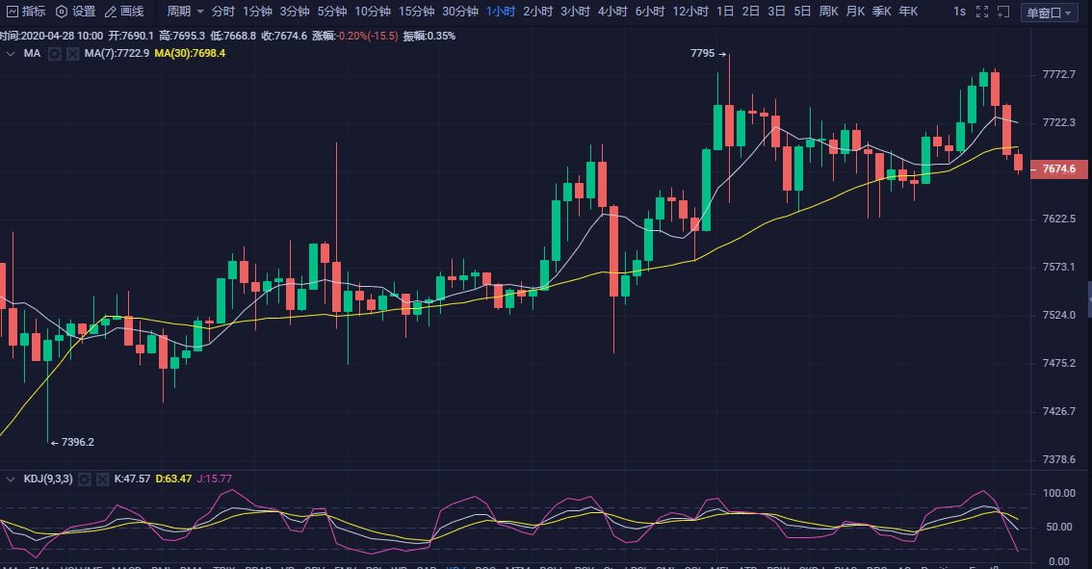
Task: Open the 设置 chart settings
Action: (75, 12)
